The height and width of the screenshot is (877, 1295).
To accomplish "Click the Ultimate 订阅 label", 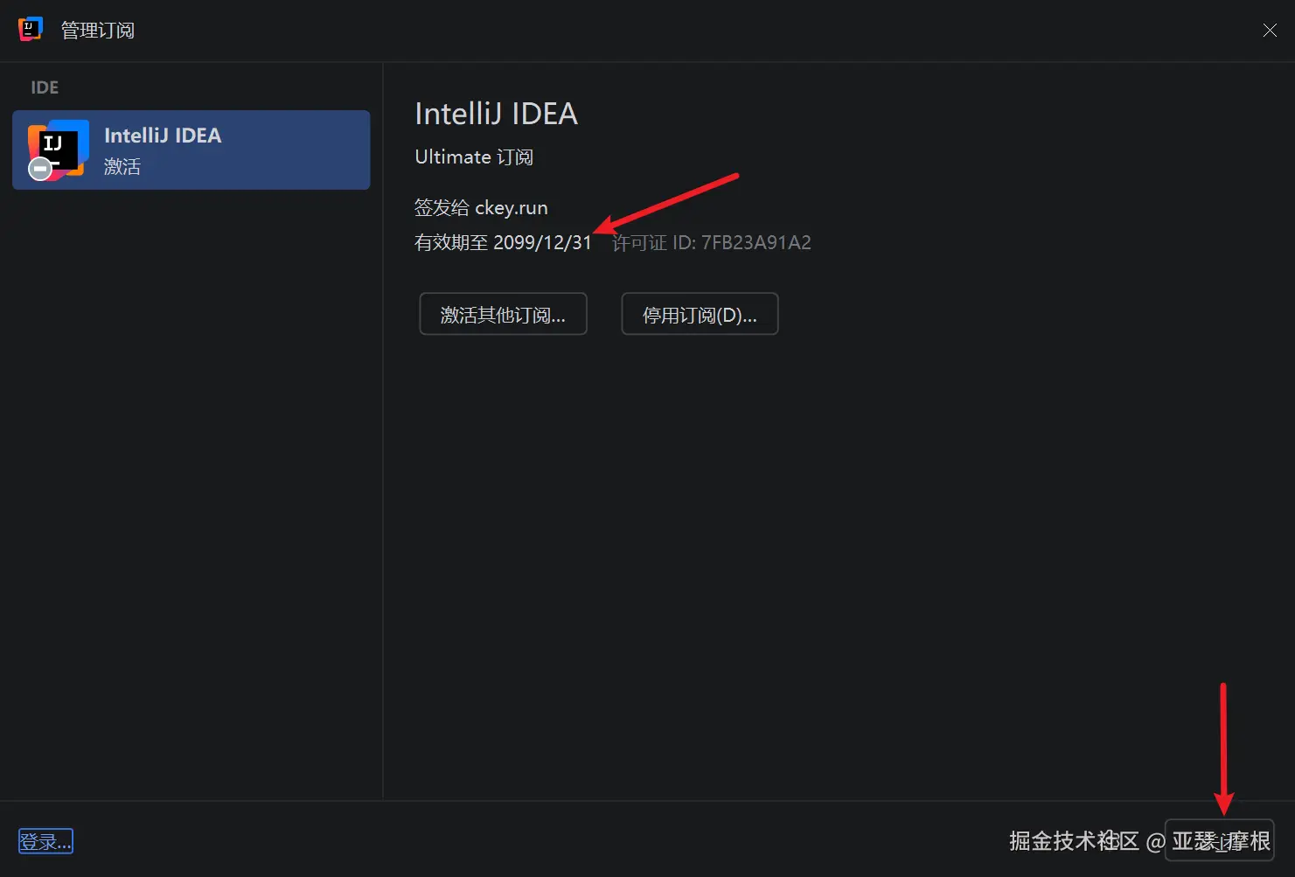I will [x=474, y=157].
